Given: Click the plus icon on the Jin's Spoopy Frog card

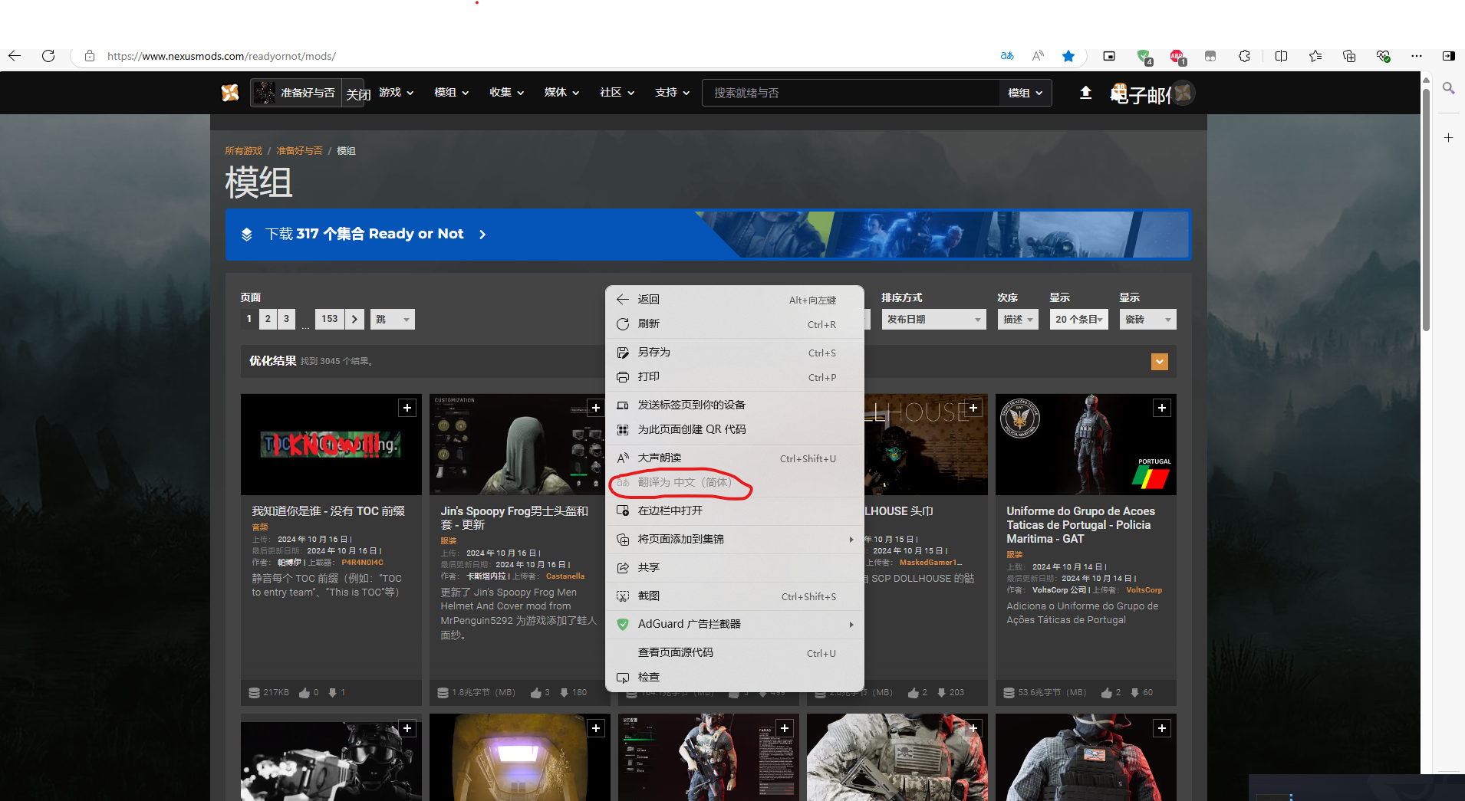Looking at the screenshot, I should pyautogui.click(x=596, y=408).
